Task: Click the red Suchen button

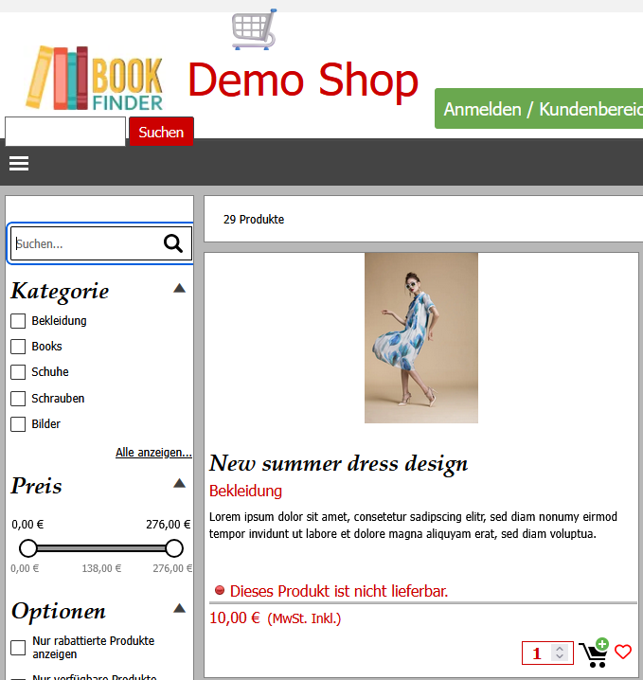Action: tap(161, 132)
